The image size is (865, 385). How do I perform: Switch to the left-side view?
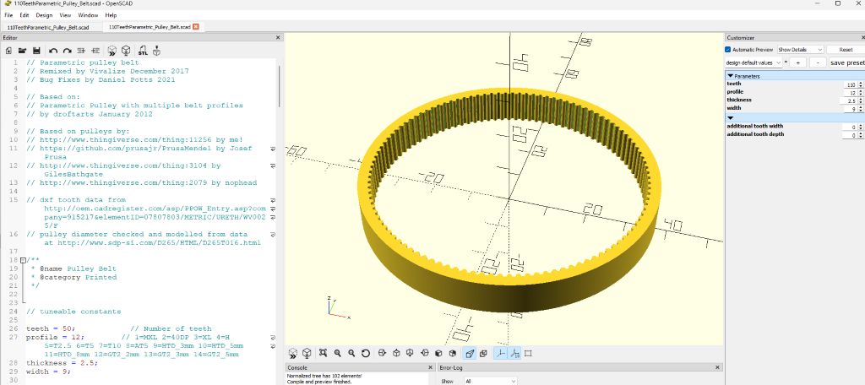coord(424,353)
